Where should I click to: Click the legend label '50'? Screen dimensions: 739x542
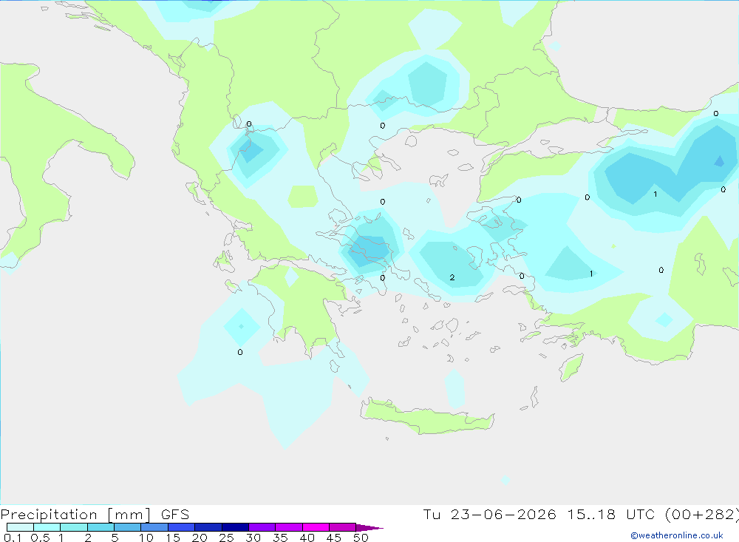[x=361, y=538]
